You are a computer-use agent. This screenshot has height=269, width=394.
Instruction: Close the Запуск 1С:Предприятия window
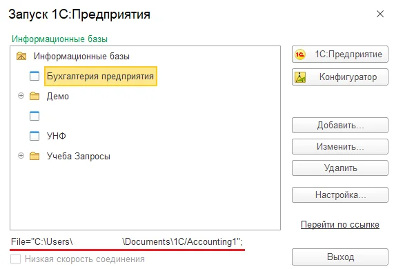click(x=380, y=14)
